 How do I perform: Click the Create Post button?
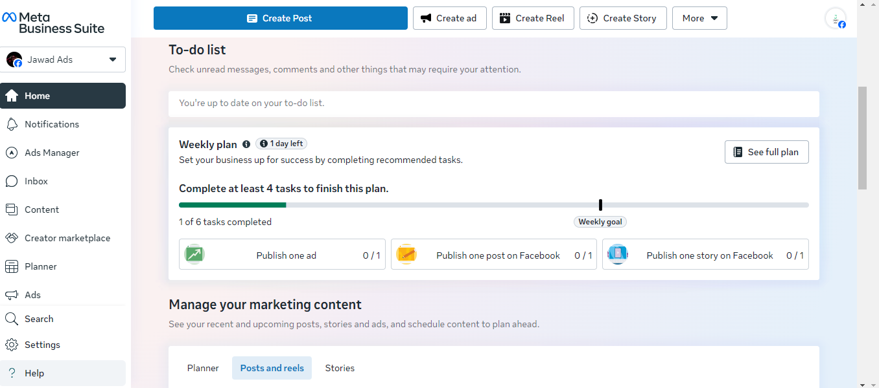point(280,18)
